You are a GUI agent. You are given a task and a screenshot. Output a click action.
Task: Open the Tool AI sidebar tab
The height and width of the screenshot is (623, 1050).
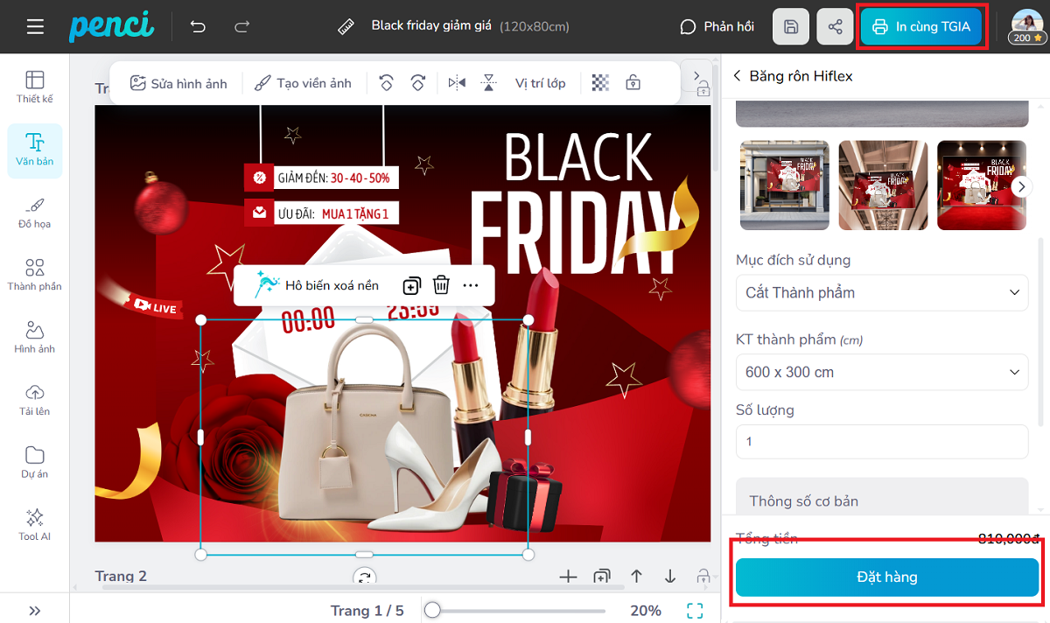[35, 524]
